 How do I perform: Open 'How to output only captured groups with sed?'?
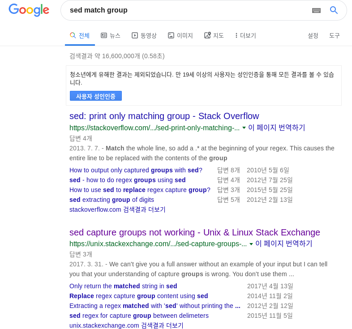(136, 170)
